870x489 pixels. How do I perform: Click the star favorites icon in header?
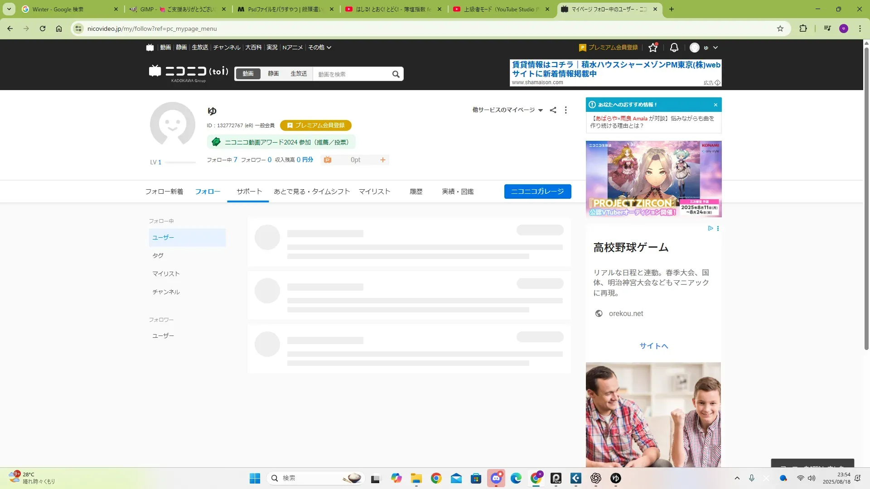point(652,48)
